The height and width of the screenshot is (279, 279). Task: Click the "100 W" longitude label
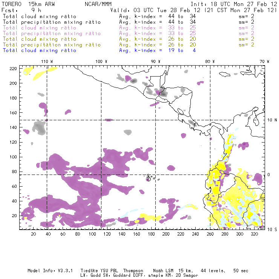(x=101, y=61)
